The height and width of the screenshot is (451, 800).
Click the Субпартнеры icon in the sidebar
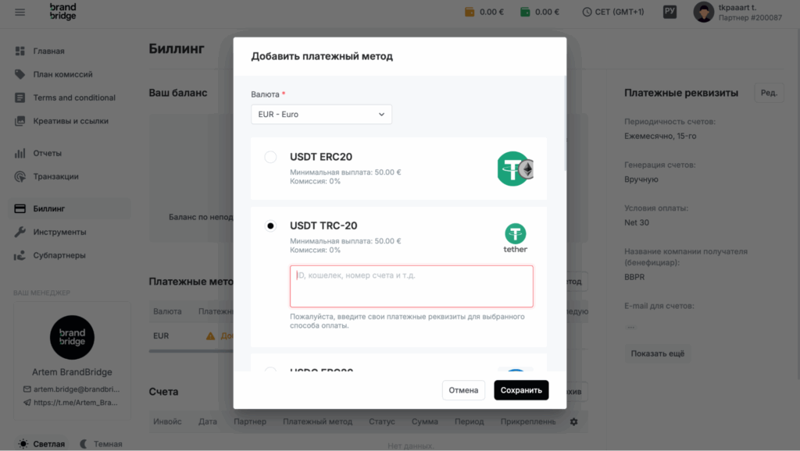[20, 256]
